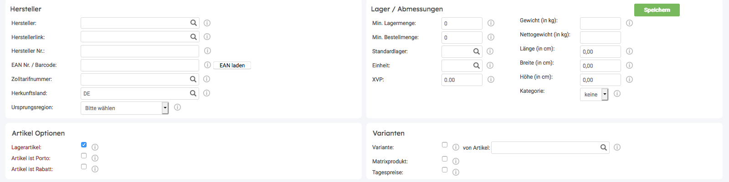Viewport: 729px width, 182px height.
Task: Uncheck the Lagerartikel checkbox
Action: (84, 145)
